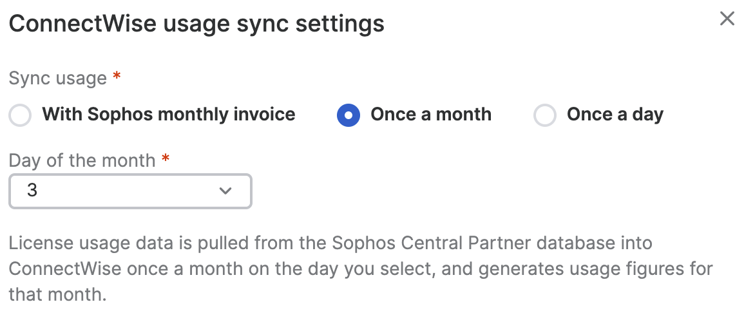Image resolution: width=755 pixels, height=320 pixels.
Task: Open the Day of the month dropdown
Action: coord(129,191)
